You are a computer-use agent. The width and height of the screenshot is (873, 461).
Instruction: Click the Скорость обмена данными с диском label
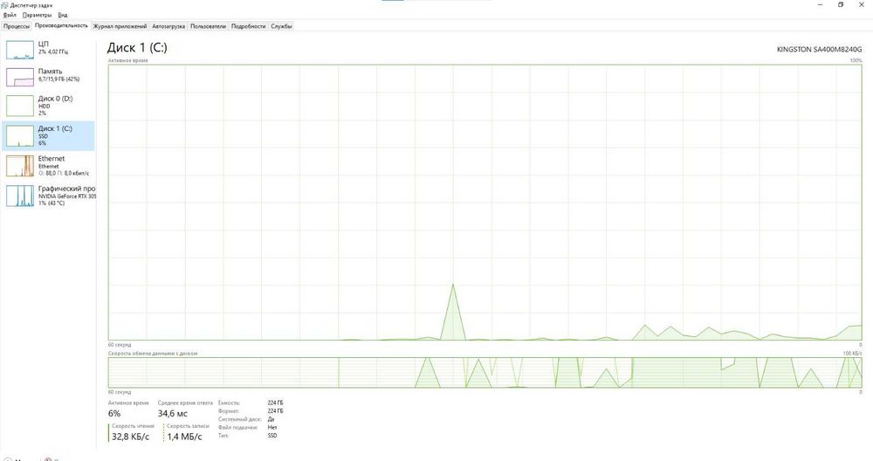tap(153, 354)
